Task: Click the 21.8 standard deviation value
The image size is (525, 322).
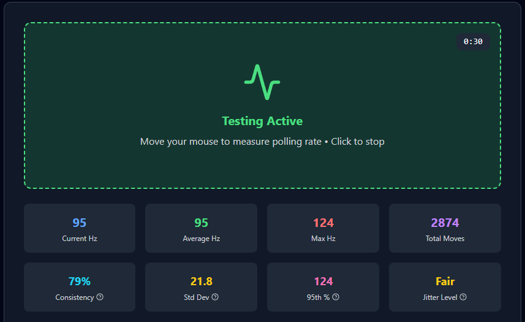Action: pos(201,282)
